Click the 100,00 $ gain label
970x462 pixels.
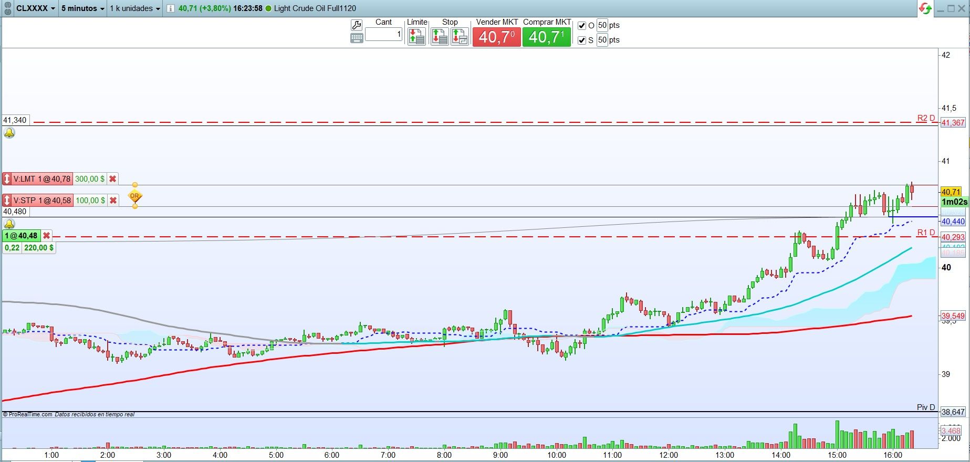tap(90, 201)
